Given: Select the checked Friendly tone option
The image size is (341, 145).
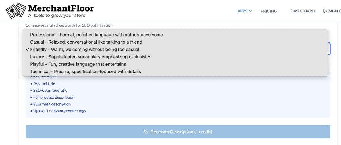Looking at the screenshot, I should [176, 49].
